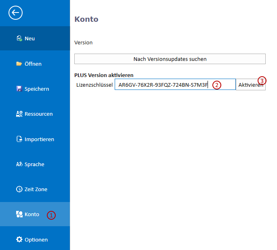Click the clock icon beside Zeit Zone
Viewport: 277px width, 250px height.
point(19,189)
